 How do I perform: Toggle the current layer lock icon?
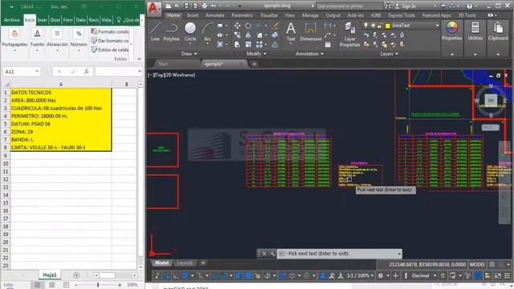[x=380, y=26]
